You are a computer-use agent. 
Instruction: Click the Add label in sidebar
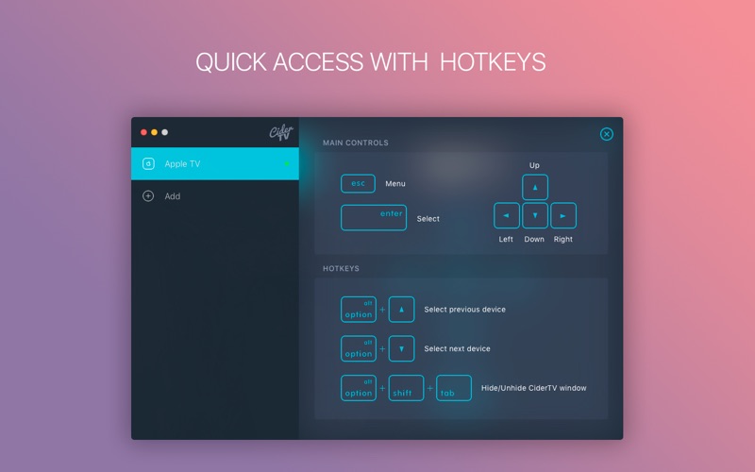[173, 196]
